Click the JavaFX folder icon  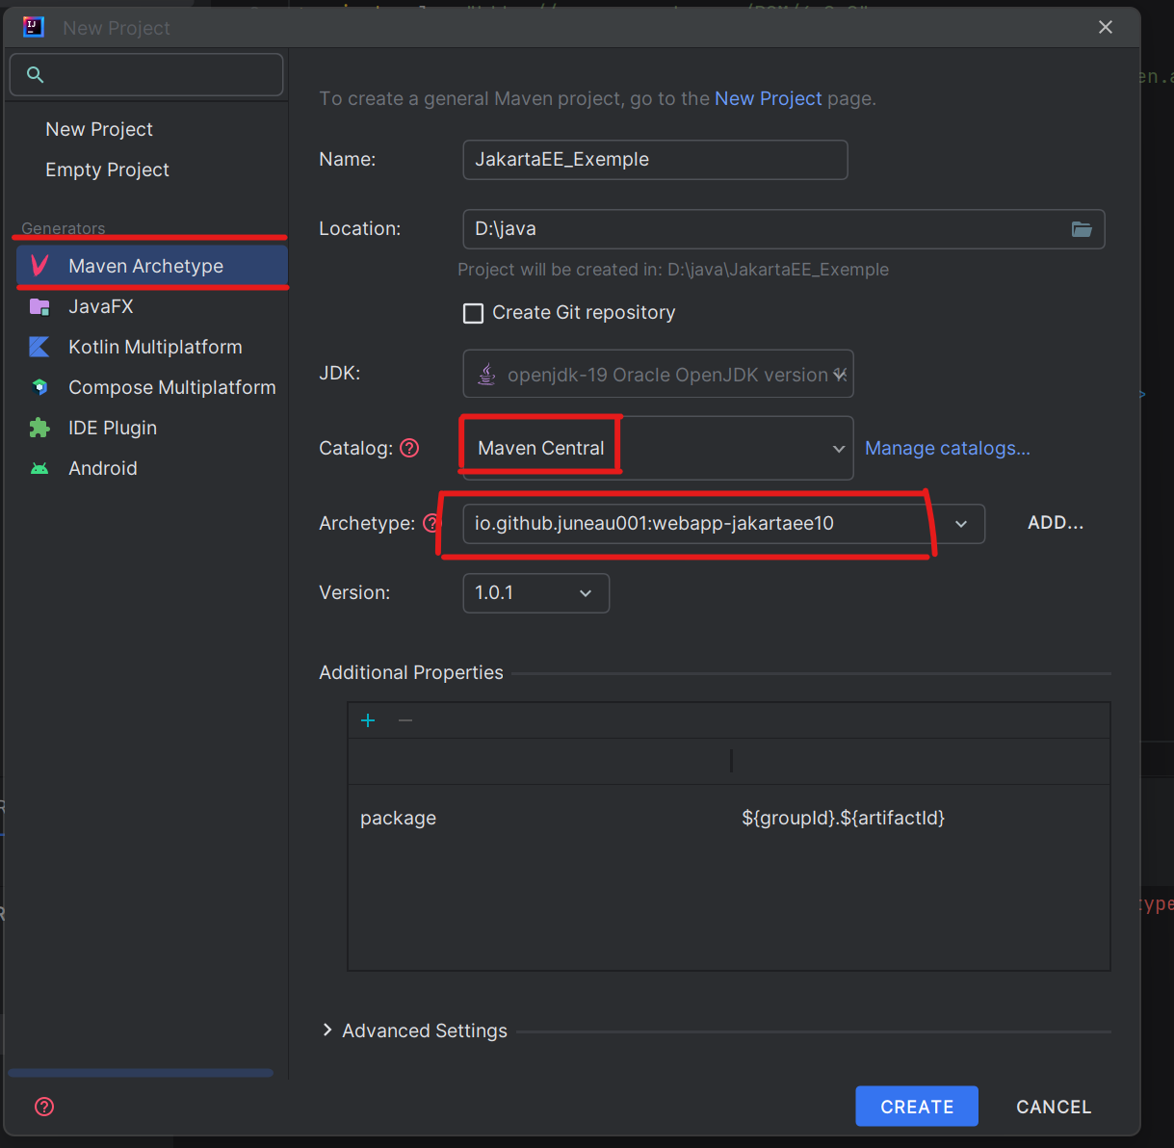(39, 307)
